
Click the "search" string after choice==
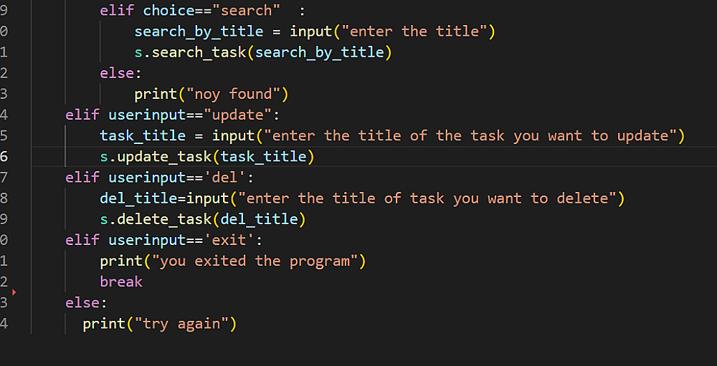pos(246,11)
